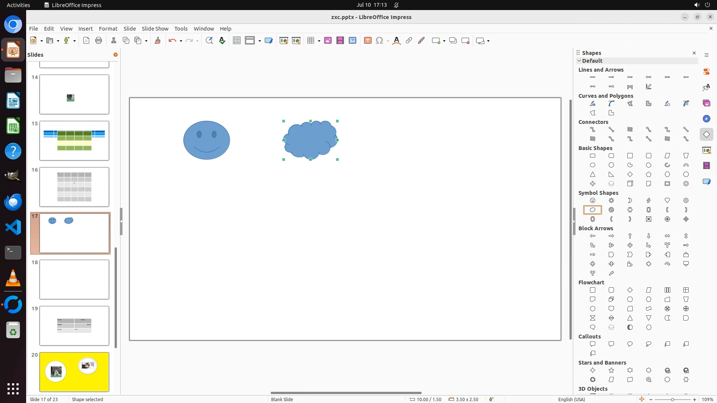
Task: Select slide 20 thumbnail with yellow background
Action: (74, 372)
